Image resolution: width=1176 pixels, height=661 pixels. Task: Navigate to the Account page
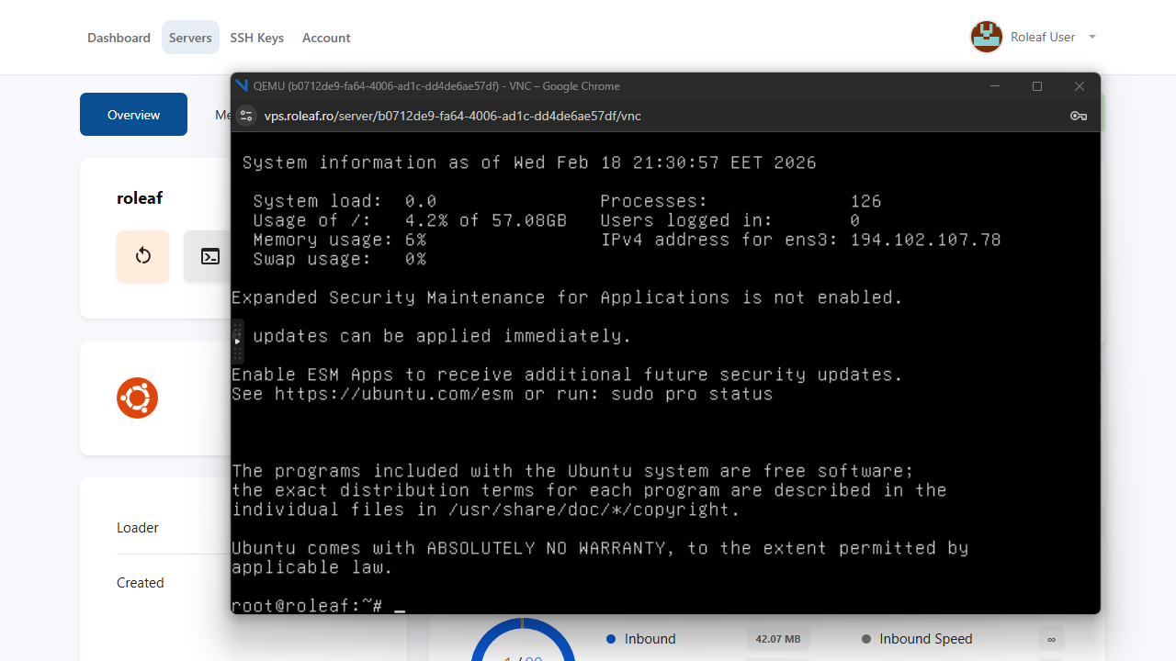[326, 38]
